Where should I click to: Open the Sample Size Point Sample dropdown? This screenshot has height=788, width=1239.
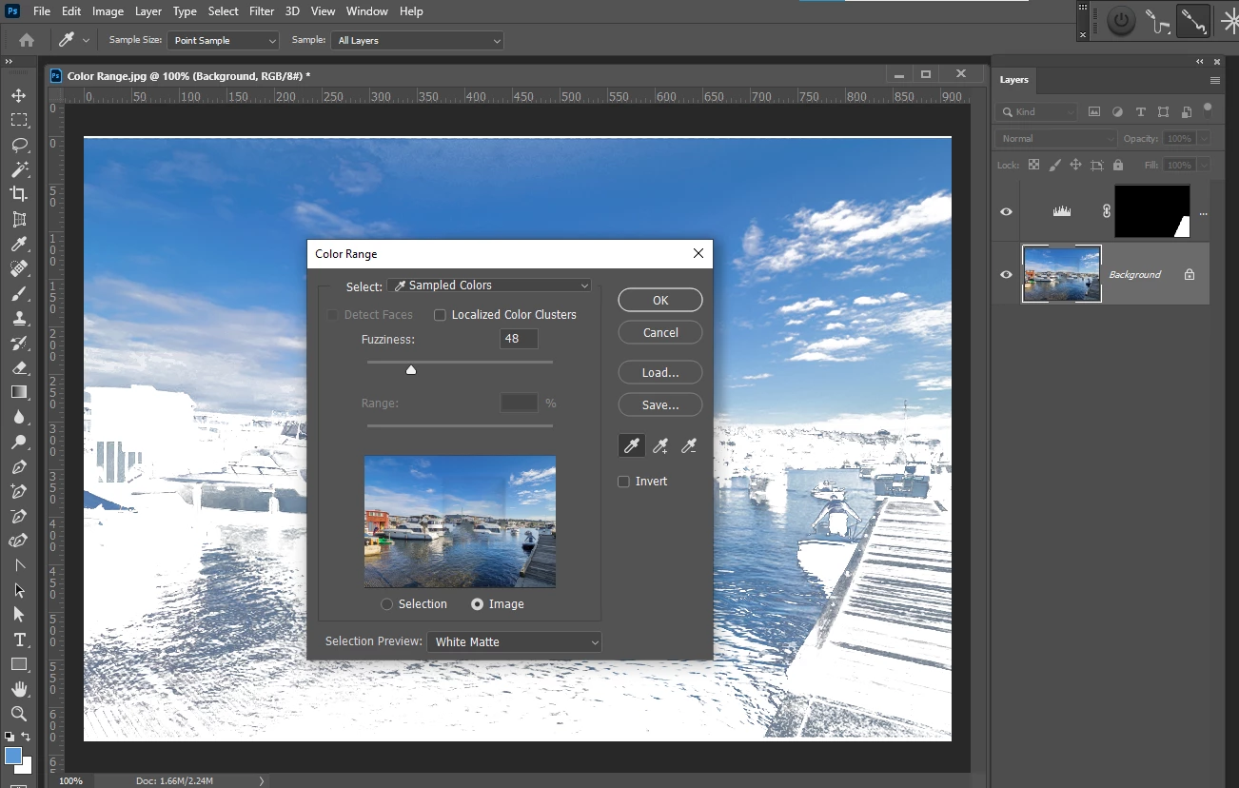click(224, 41)
